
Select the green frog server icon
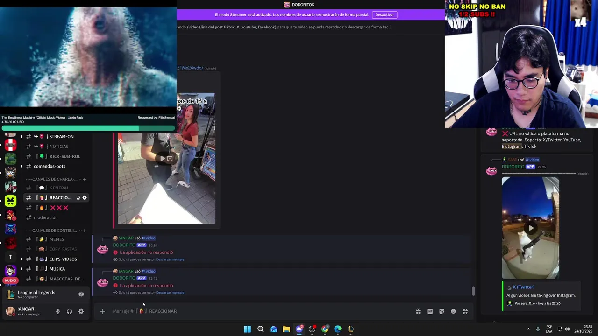(x=10, y=159)
